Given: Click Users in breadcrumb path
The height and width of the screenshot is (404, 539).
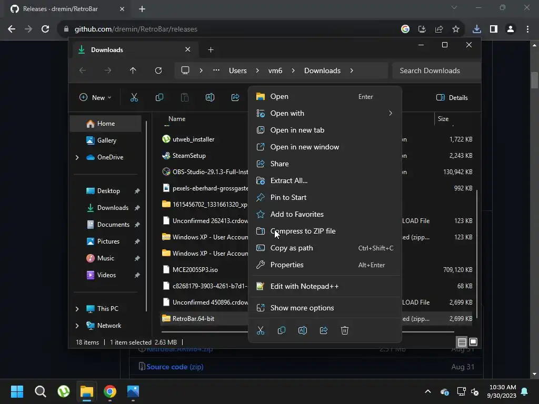Looking at the screenshot, I should pos(237,70).
